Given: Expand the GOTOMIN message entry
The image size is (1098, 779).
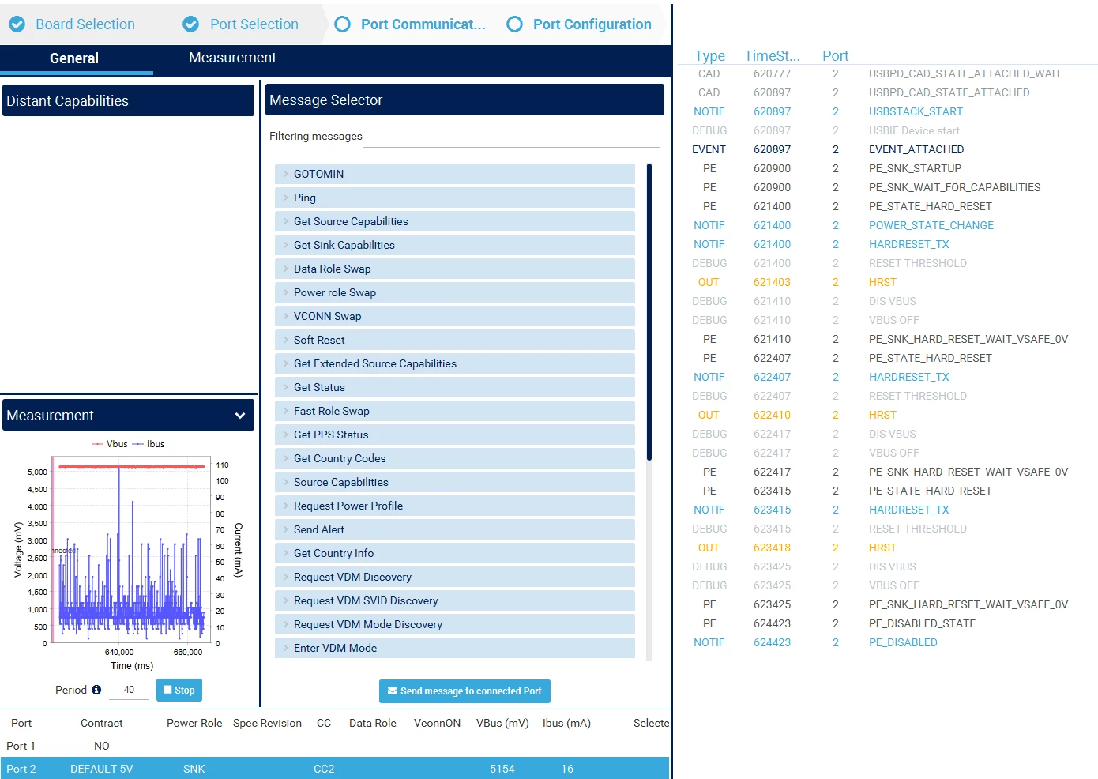Looking at the screenshot, I should pyautogui.click(x=455, y=174).
